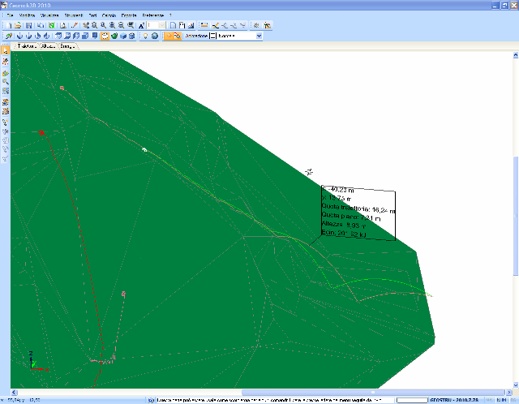
Task: Click the zoom window icon next to the text tool
Action: tap(131, 25)
